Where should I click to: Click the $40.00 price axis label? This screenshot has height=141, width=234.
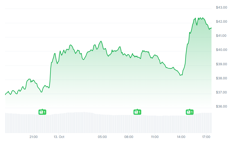[x=222, y=50]
